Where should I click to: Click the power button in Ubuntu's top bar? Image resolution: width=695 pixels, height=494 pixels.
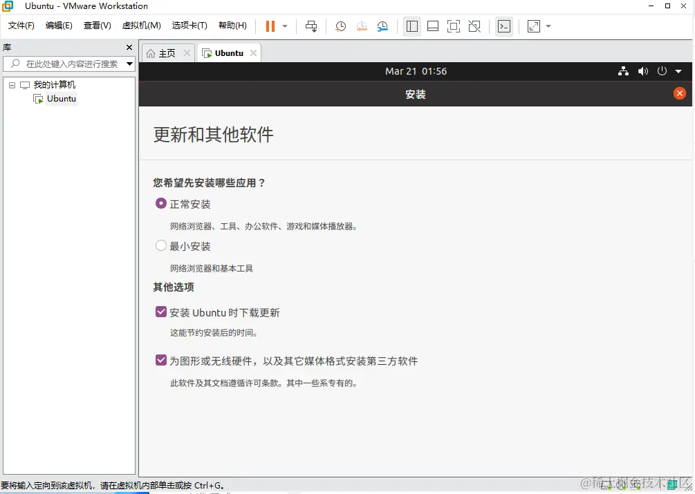click(x=662, y=71)
